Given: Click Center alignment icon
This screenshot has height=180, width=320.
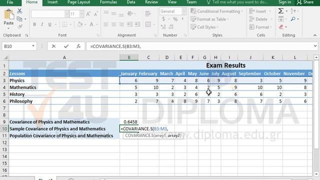Looking at the screenshot, I should 113,24.
